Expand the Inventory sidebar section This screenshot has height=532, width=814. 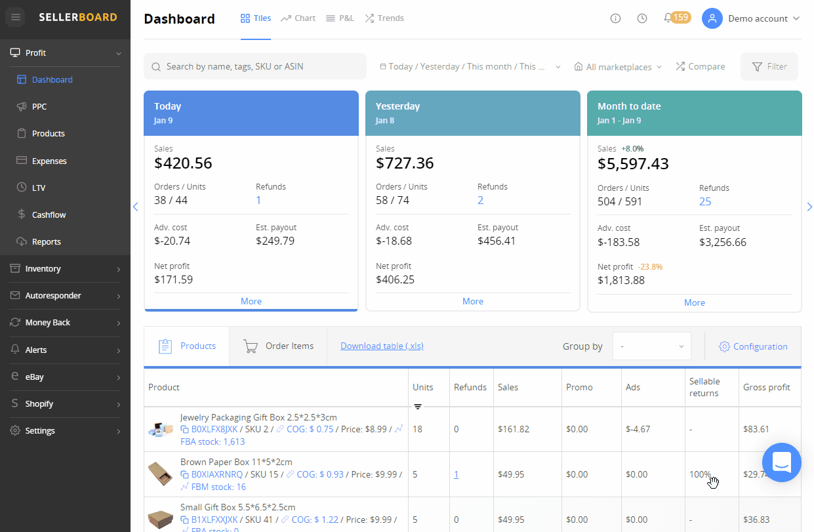[65, 268]
